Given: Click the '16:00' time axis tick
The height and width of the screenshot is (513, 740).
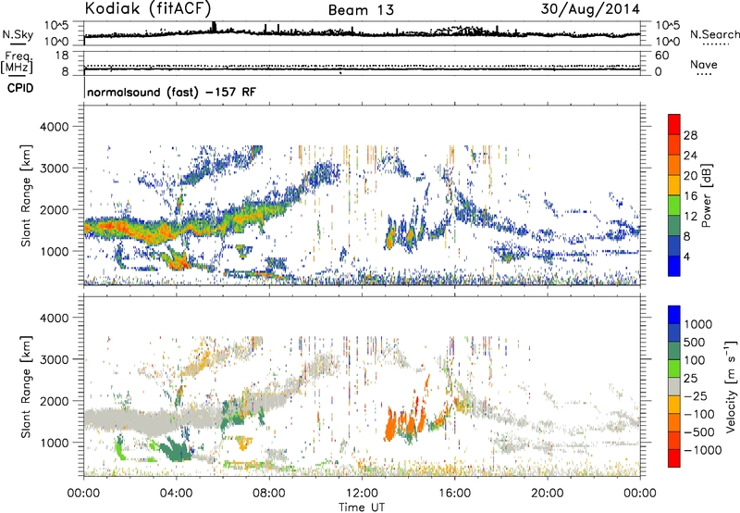Looking at the screenshot, I should tap(454, 494).
